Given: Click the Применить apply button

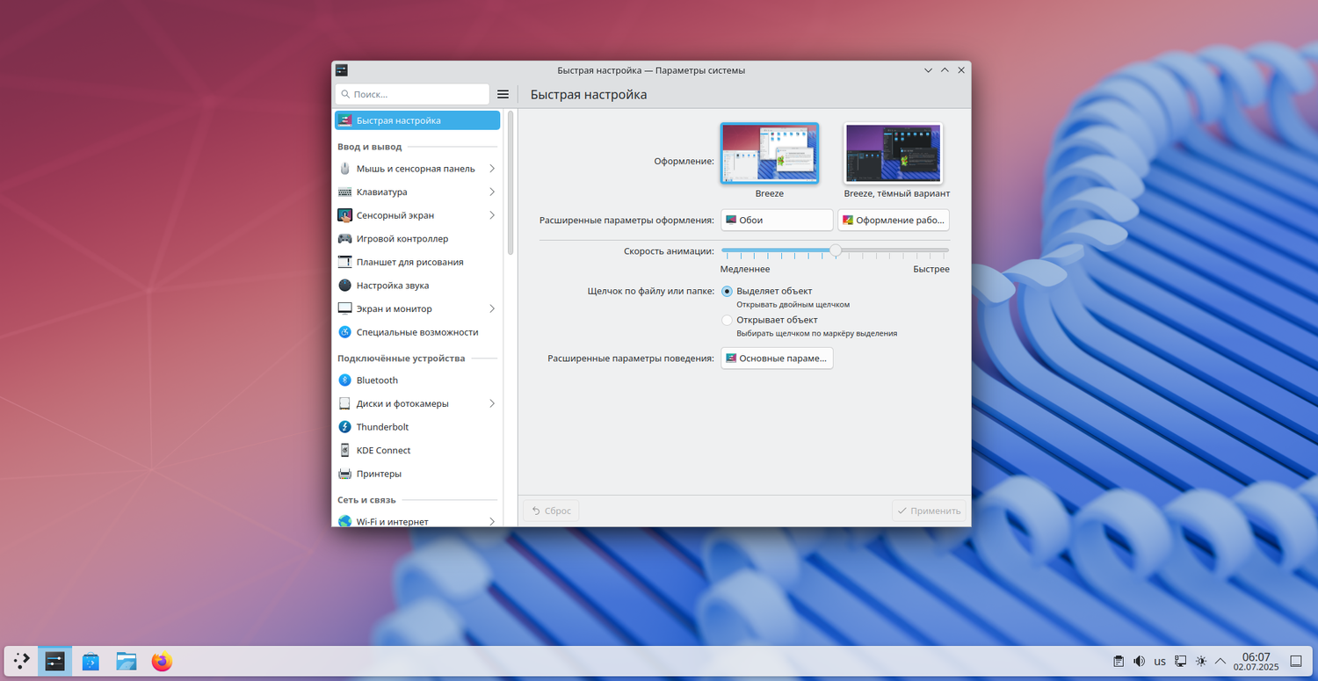Looking at the screenshot, I should click(x=929, y=511).
